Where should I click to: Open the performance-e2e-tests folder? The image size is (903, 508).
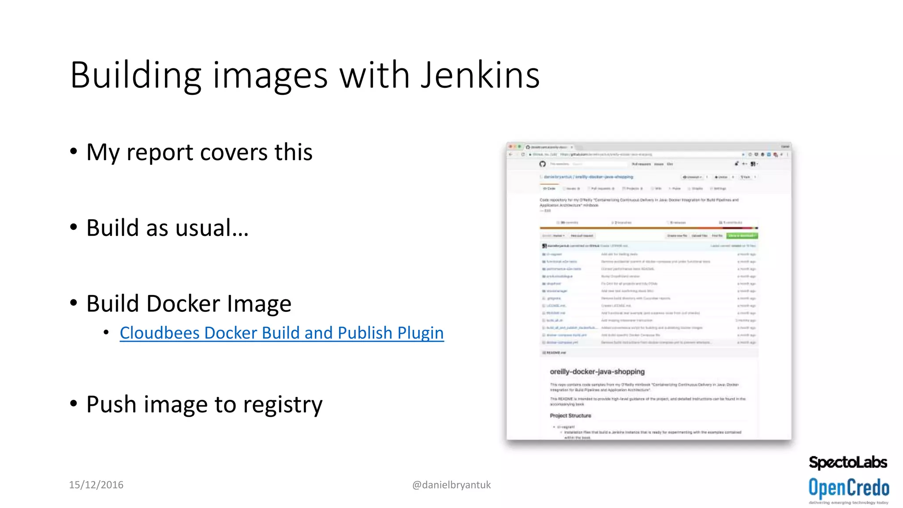(564, 269)
